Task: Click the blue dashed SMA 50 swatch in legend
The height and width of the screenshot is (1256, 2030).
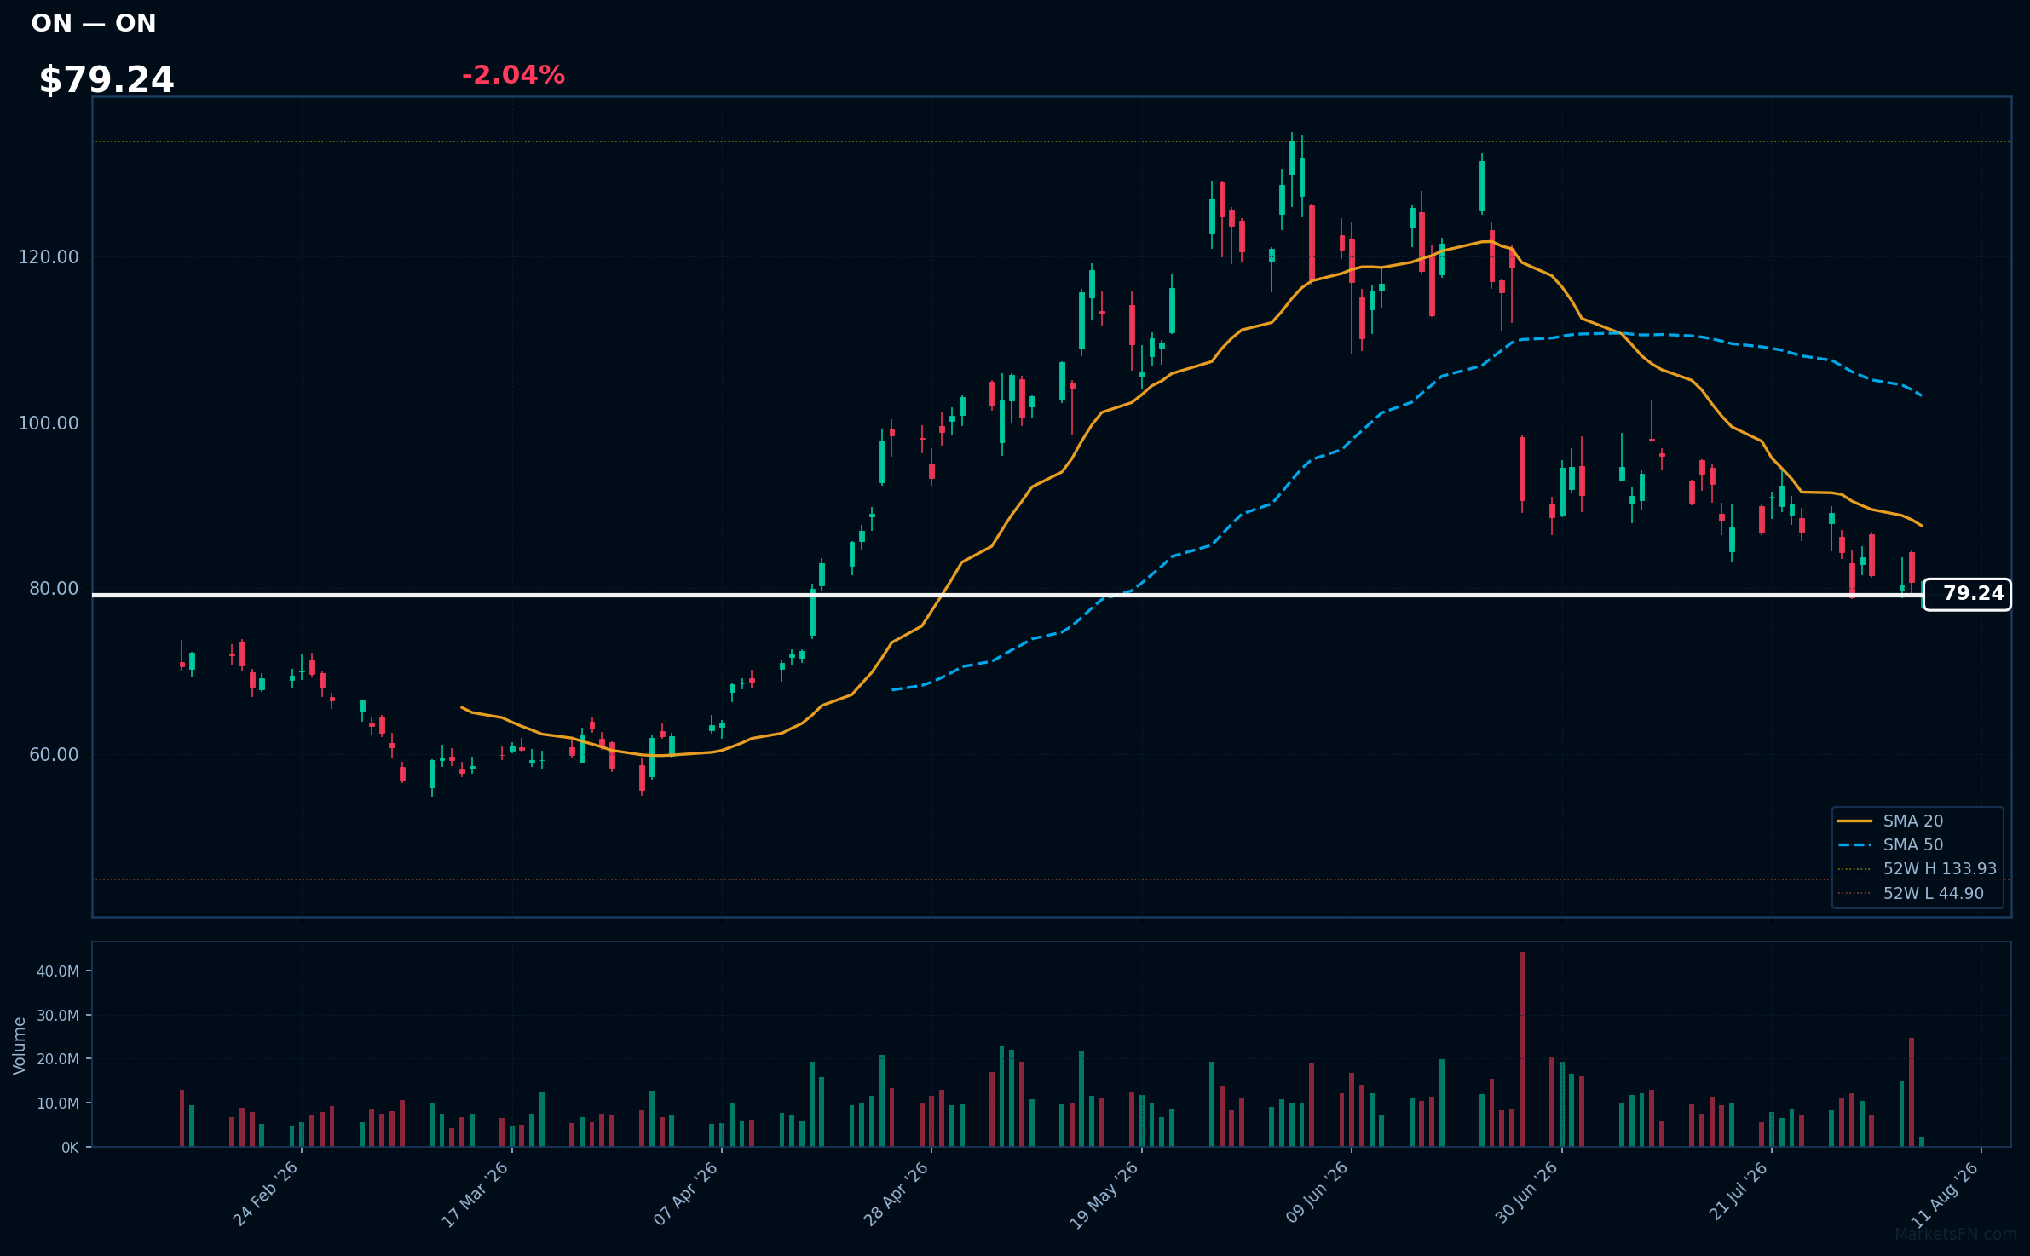Action: pos(1854,845)
